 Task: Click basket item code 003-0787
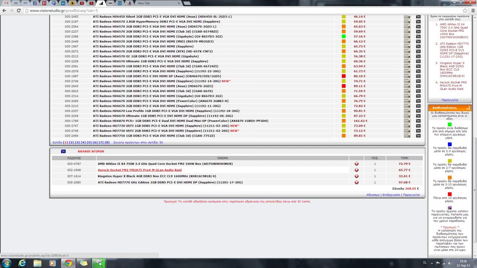pyautogui.click(x=74, y=164)
